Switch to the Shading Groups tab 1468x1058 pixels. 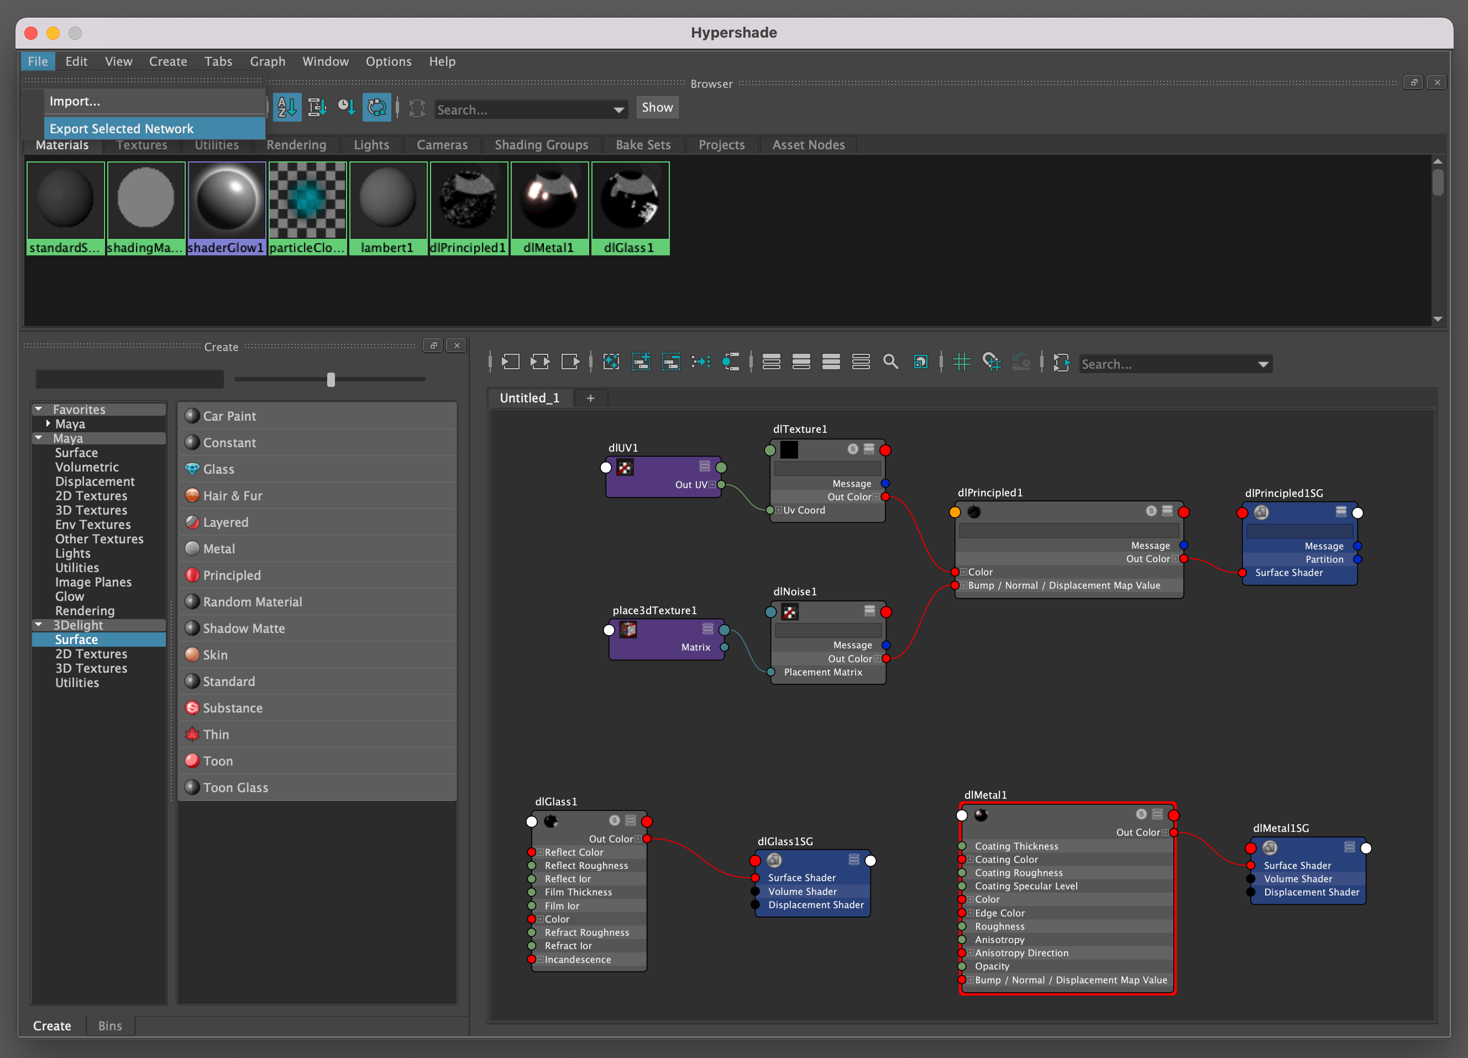[x=541, y=144]
